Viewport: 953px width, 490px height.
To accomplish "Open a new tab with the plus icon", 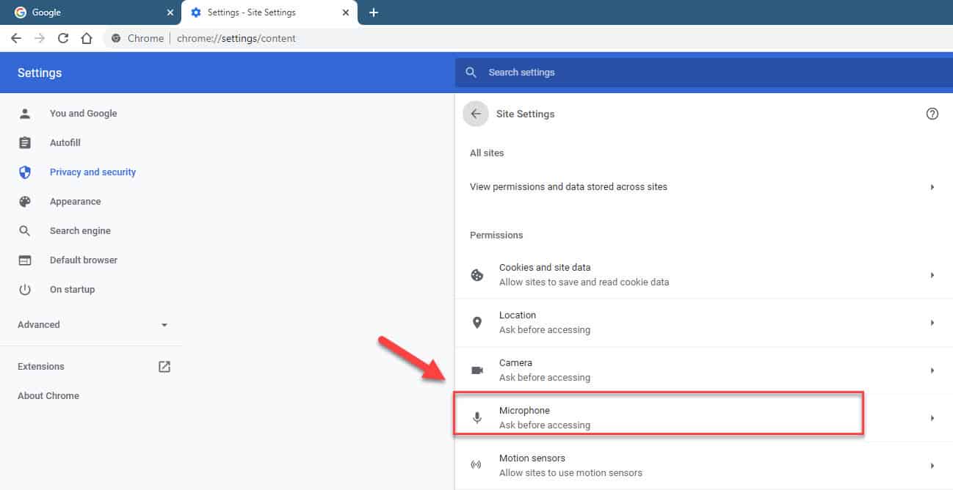I will [x=373, y=12].
